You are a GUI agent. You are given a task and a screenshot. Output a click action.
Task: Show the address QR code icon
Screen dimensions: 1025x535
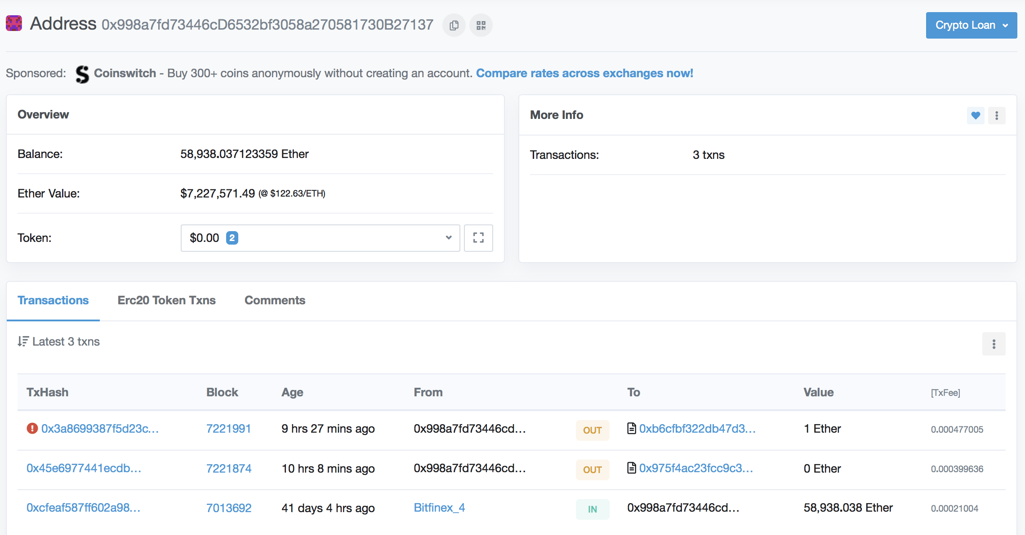(x=481, y=25)
